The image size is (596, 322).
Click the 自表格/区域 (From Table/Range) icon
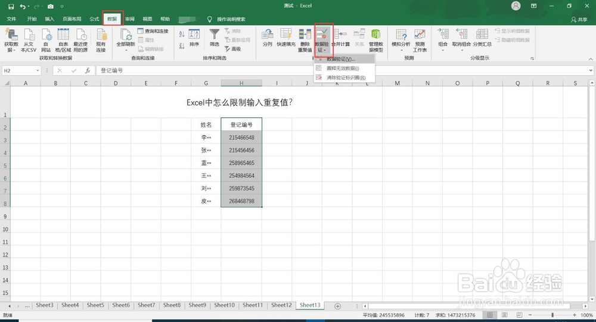point(63,40)
